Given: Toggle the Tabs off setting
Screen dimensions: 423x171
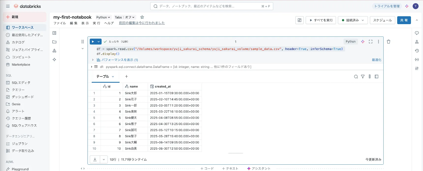Looking at the screenshot, I should (x=125, y=17).
